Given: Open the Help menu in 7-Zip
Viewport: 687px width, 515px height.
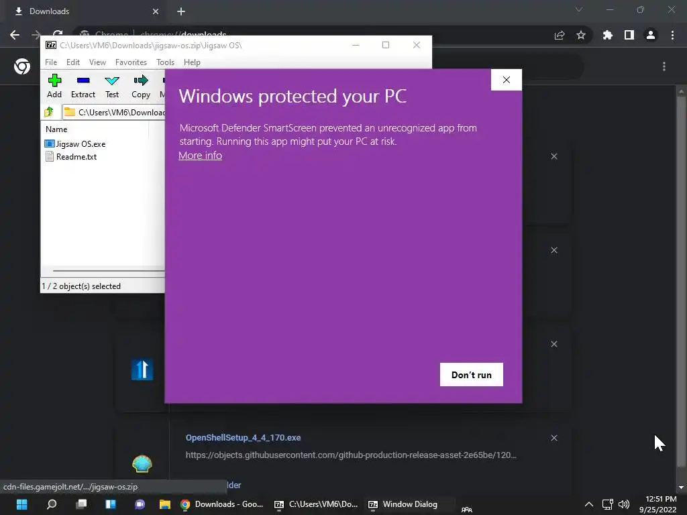Looking at the screenshot, I should (192, 62).
